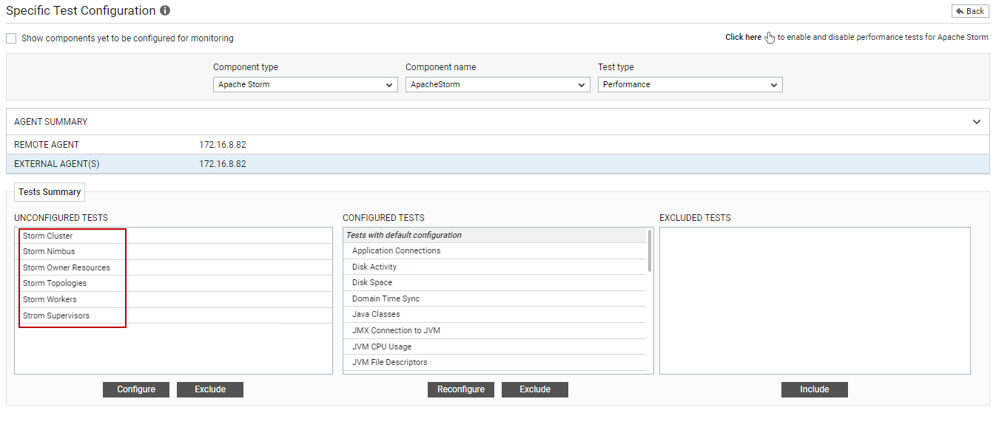Select Storm Topologies test
The width and height of the screenshot is (996, 430).
tap(174, 284)
